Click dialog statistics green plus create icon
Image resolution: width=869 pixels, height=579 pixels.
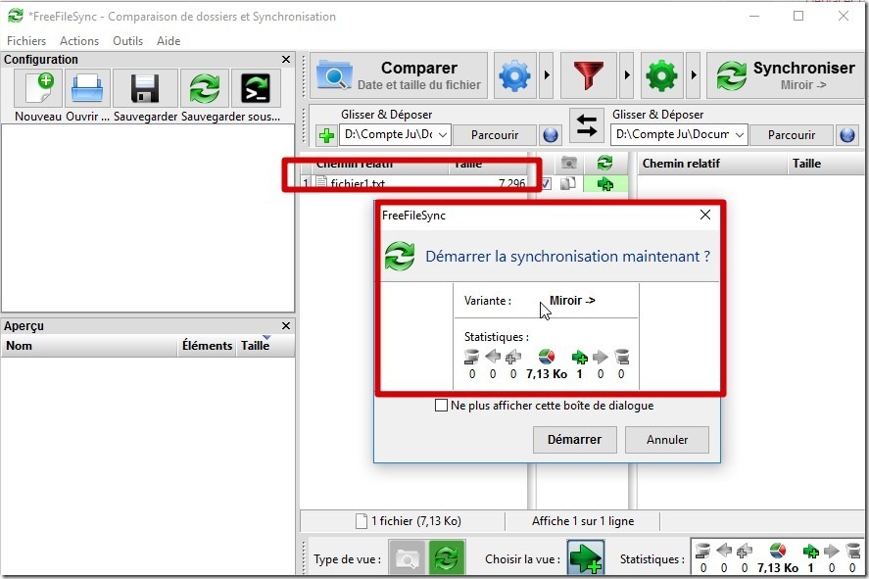[580, 358]
